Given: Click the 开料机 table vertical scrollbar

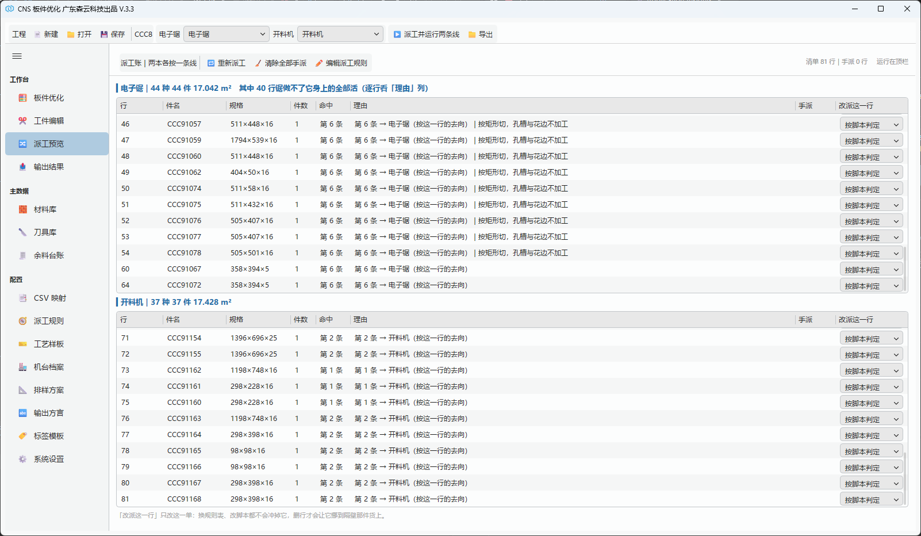Looking at the screenshot, I should point(905,478).
